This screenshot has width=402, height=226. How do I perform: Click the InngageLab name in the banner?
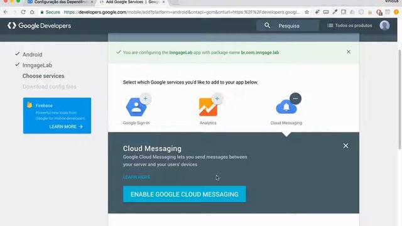click(181, 53)
